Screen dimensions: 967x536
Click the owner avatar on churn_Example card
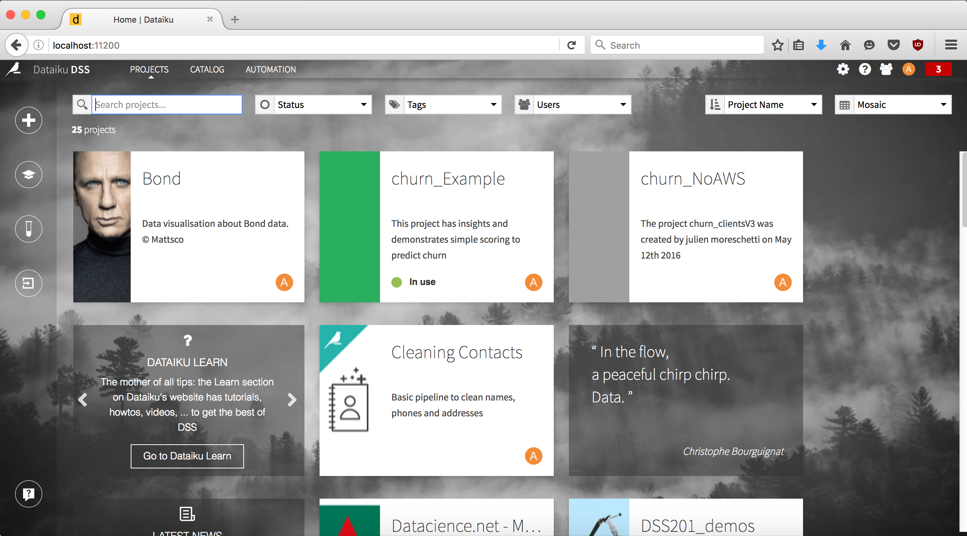pyautogui.click(x=534, y=282)
